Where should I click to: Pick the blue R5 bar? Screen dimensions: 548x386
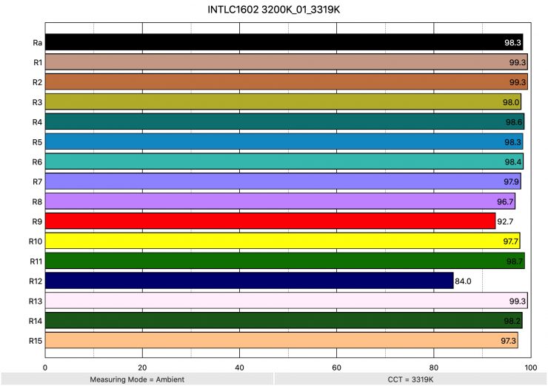point(284,142)
